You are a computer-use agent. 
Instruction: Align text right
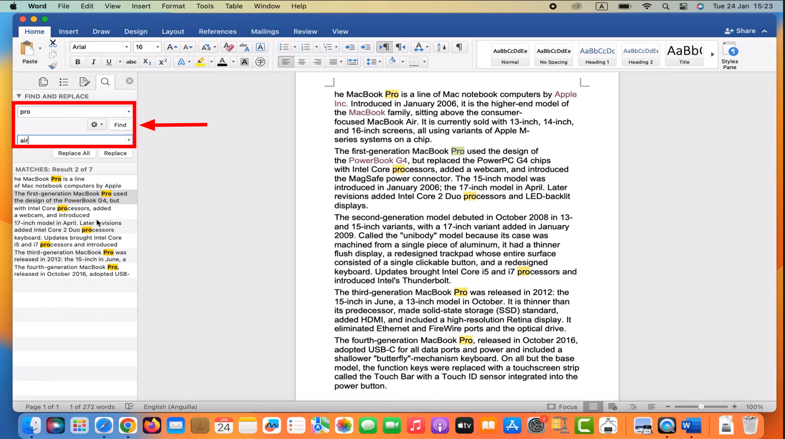tap(317, 62)
